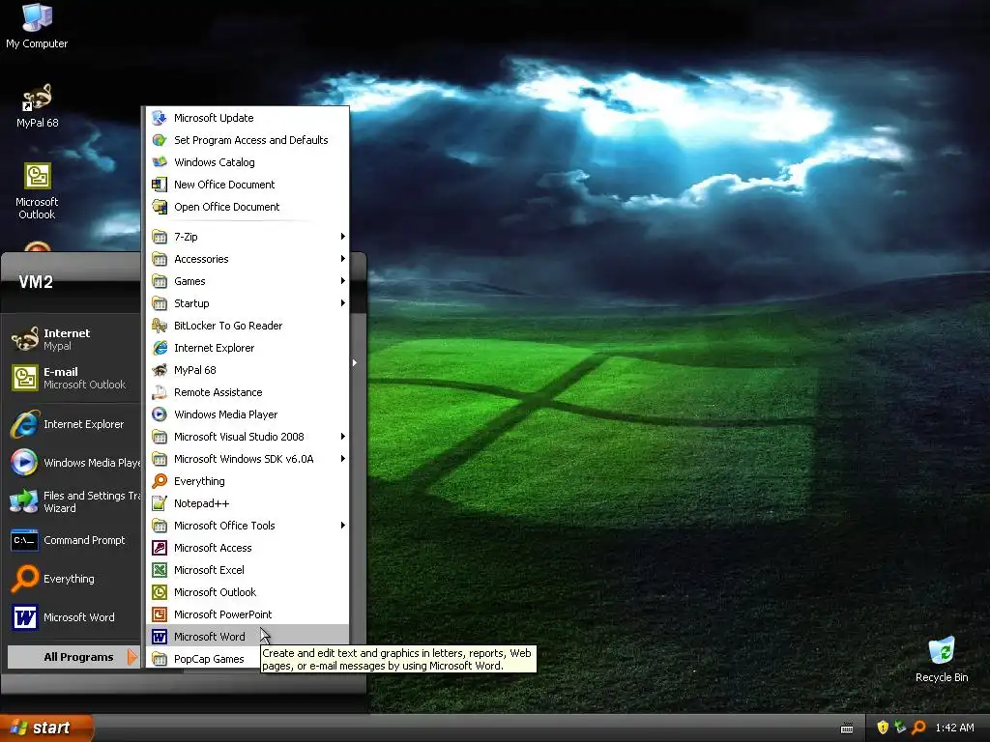This screenshot has width=990, height=742.
Task: Click Remote Assistance icon
Action: point(160,392)
